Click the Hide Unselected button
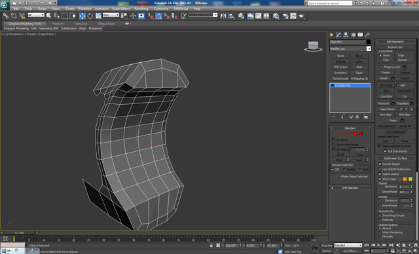The width and height of the screenshot is (419, 254). [395, 132]
